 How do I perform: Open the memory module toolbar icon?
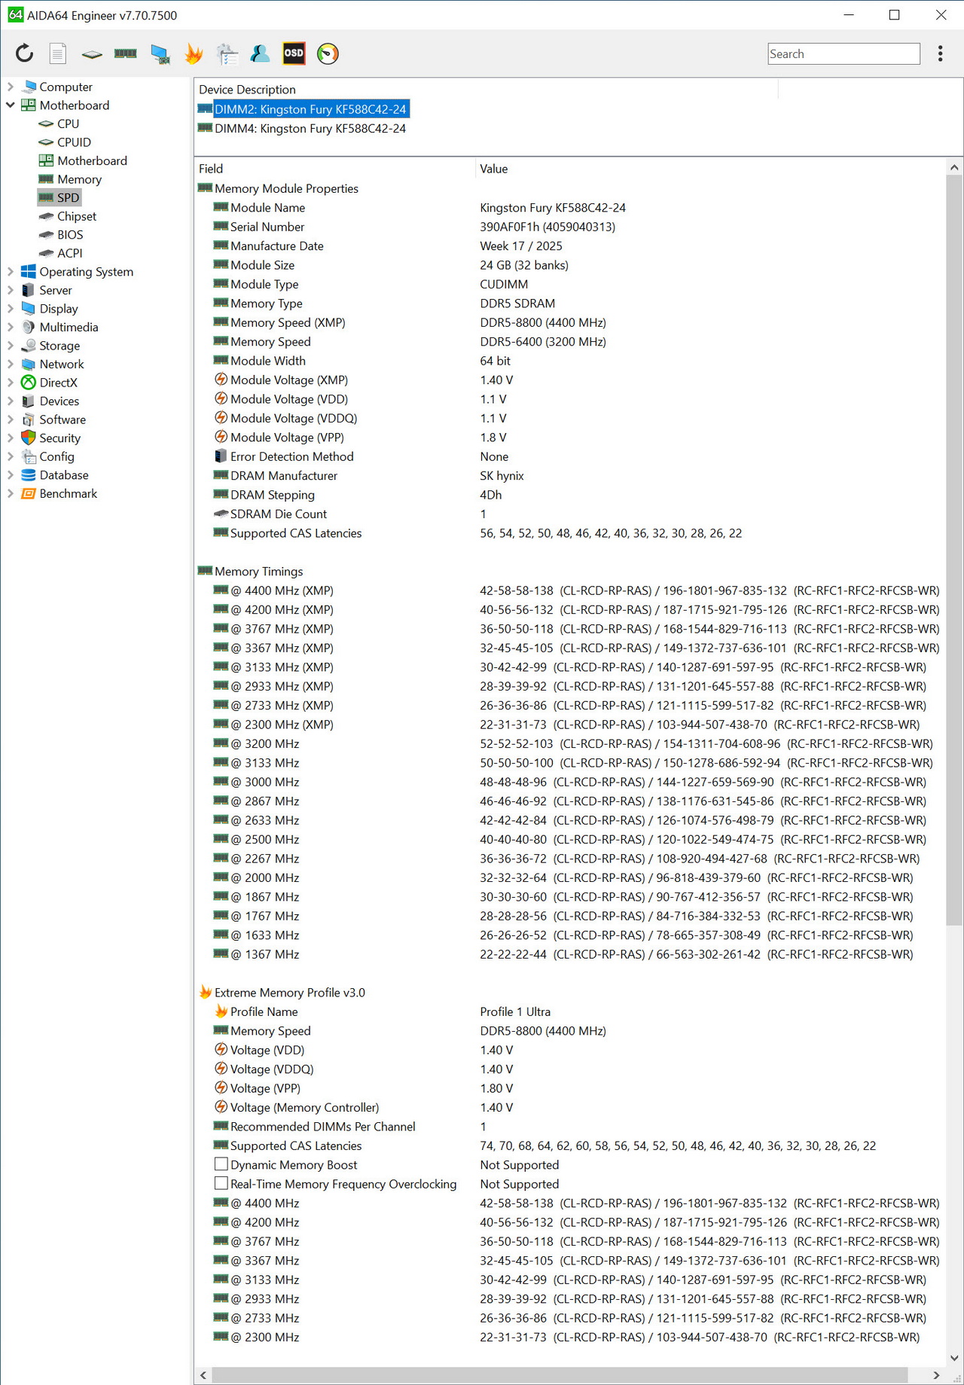[125, 53]
